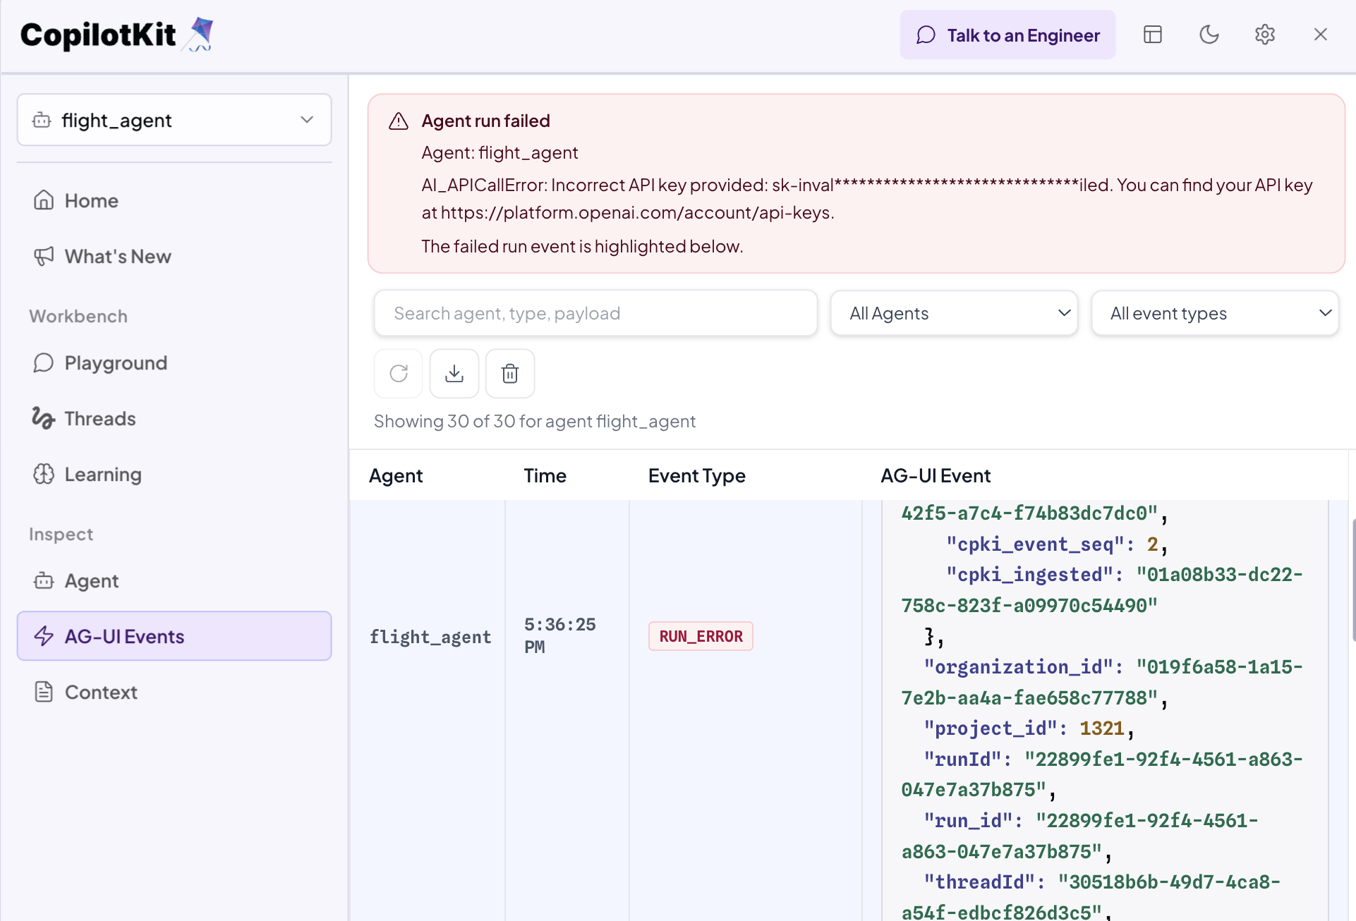
Task: Click the Event Type column header
Action: click(x=697, y=475)
